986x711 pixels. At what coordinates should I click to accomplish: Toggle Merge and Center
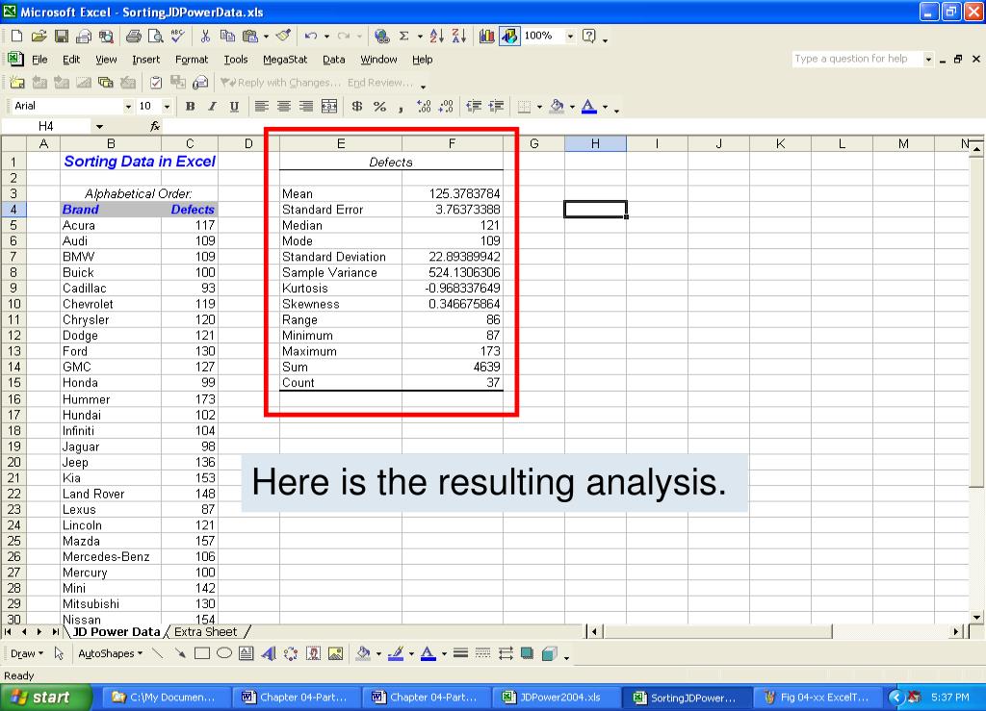(329, 106)
